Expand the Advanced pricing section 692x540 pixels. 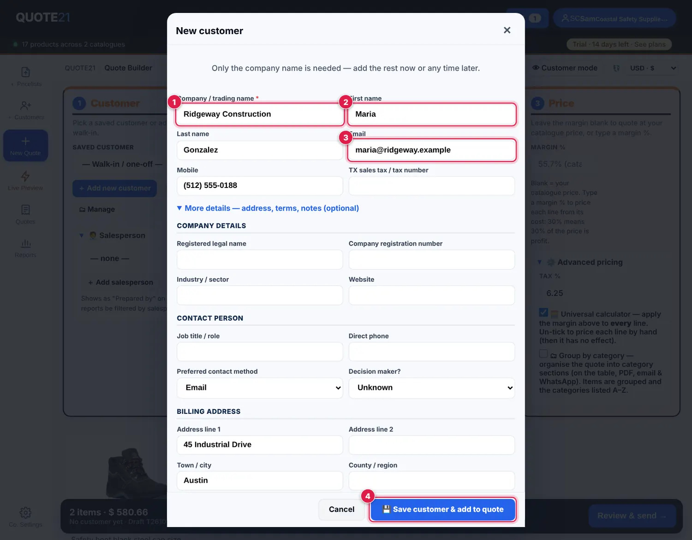pyautogui.click(x=580, y=262)
